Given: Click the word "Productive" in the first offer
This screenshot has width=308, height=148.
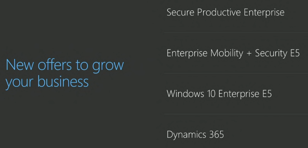Looking at the screenshot, I should coord(219,13).
